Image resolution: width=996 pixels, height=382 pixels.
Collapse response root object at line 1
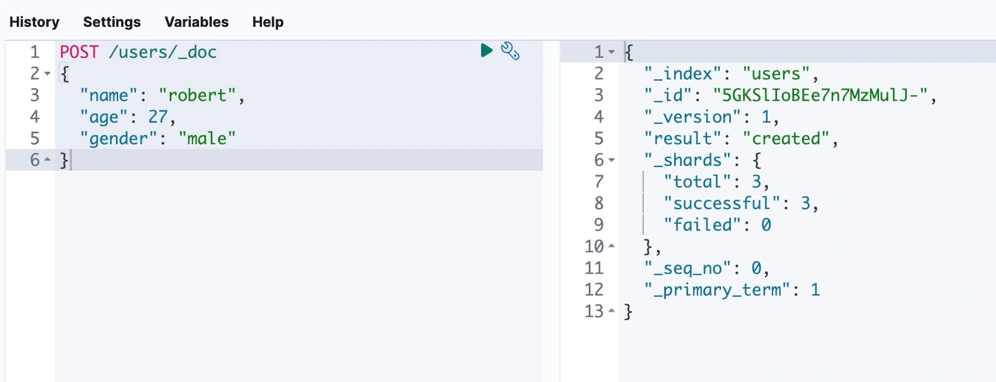(612, 52)
